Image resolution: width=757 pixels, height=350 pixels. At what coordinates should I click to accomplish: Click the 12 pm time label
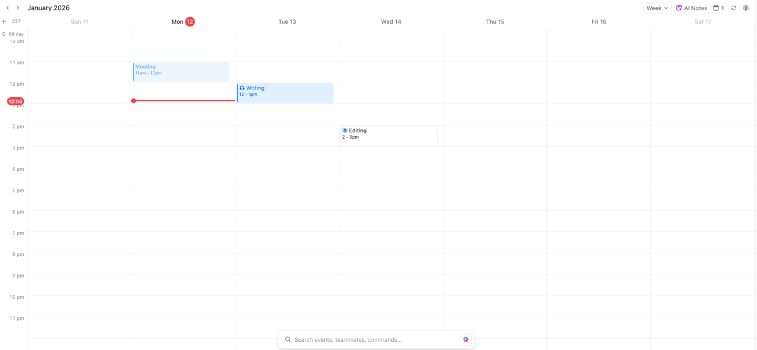point(17,84)
